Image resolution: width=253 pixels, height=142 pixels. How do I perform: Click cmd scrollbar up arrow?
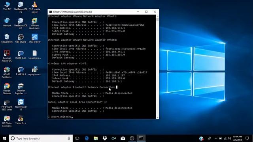point(157,16)
